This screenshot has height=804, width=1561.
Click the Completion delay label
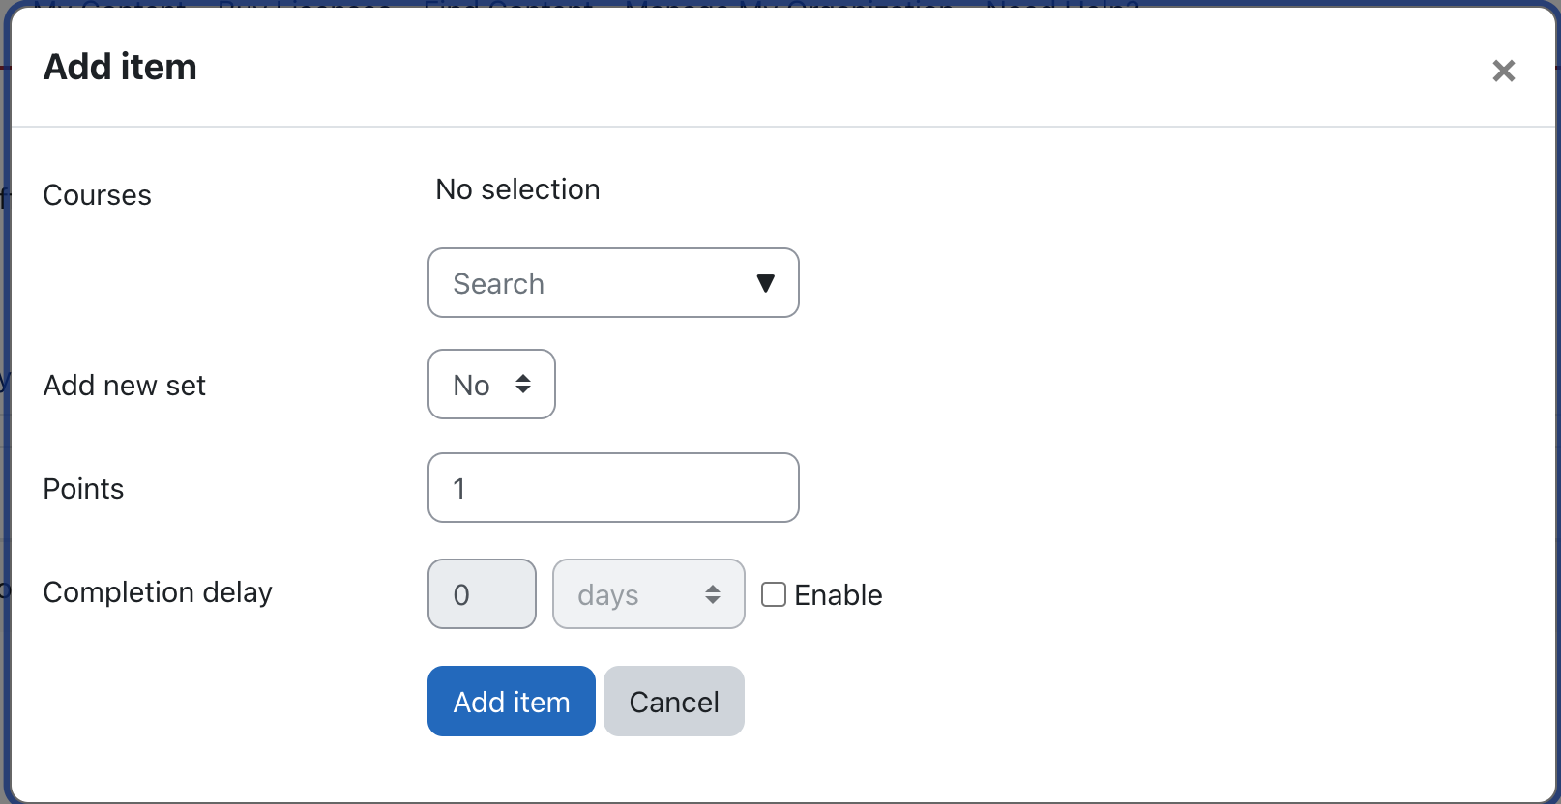tap(158, 592)
